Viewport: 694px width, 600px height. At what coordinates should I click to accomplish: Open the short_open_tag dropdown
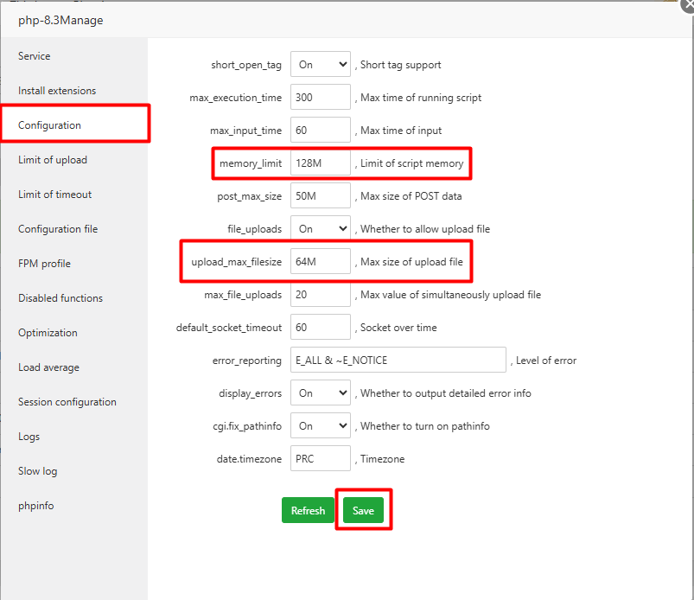coord(320,64)
